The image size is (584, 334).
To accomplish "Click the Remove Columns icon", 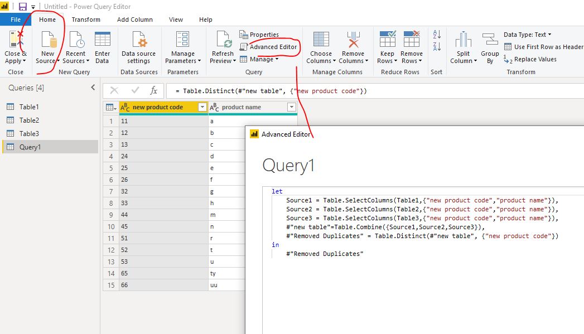I will (x=353, y=40).
